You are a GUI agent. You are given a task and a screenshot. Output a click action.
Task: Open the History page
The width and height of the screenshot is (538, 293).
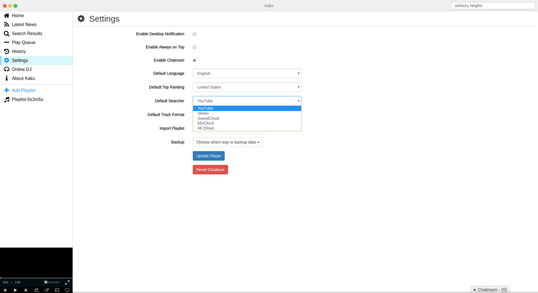19,52
